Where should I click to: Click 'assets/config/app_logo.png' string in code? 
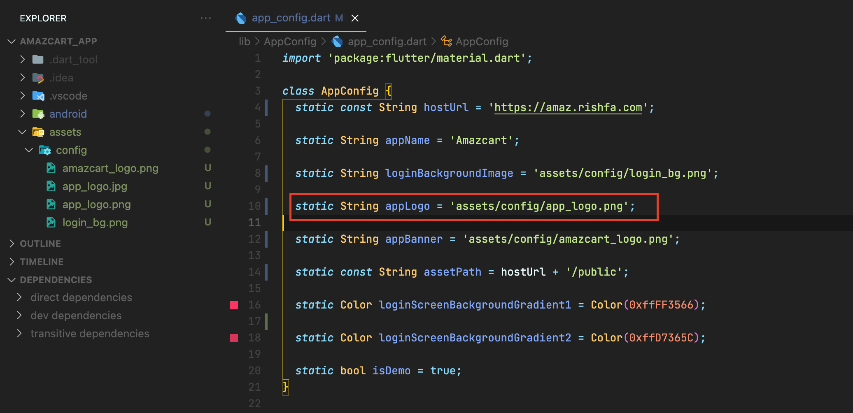click(x=539, y=206)
